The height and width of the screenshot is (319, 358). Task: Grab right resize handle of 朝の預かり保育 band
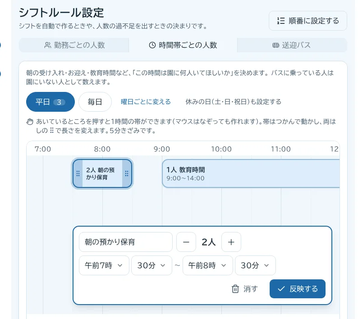click(127, 173)
